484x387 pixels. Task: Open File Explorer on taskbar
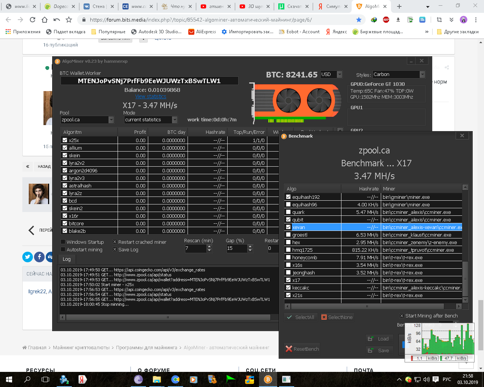[x=157, y=379]
